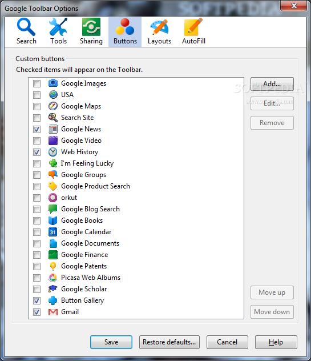Click the Add... button
This screenshot has height=361, width=311.
pyautogui.click(x=272, y=84)
